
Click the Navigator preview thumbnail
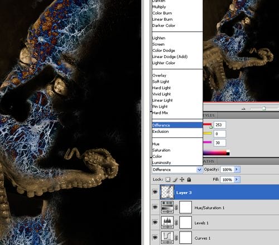point(241,51)
